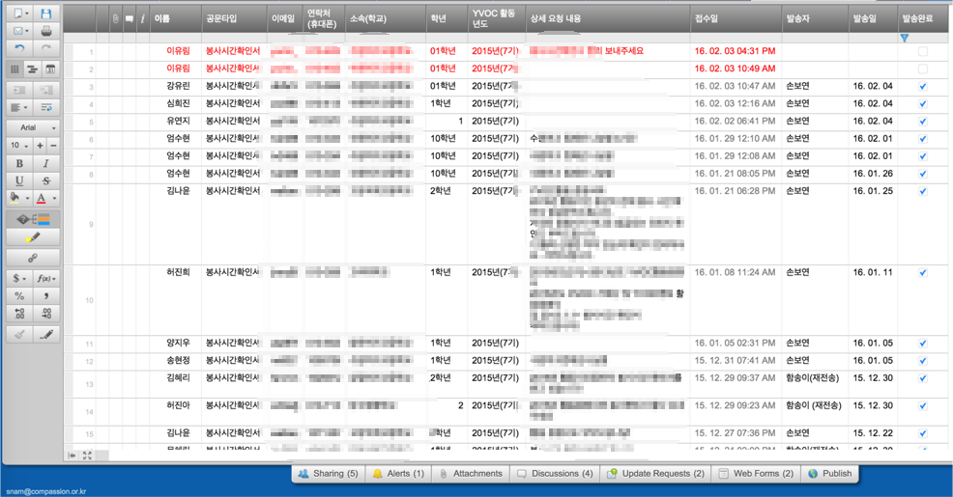This screenshot has width=953, height=497.
Task: Undo the last action
Action: pos(19,48)
